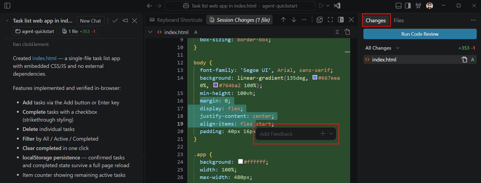Click the plus icon in Add Feedback box

coord(323,134)
